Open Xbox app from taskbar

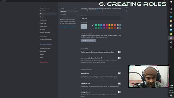171,42
